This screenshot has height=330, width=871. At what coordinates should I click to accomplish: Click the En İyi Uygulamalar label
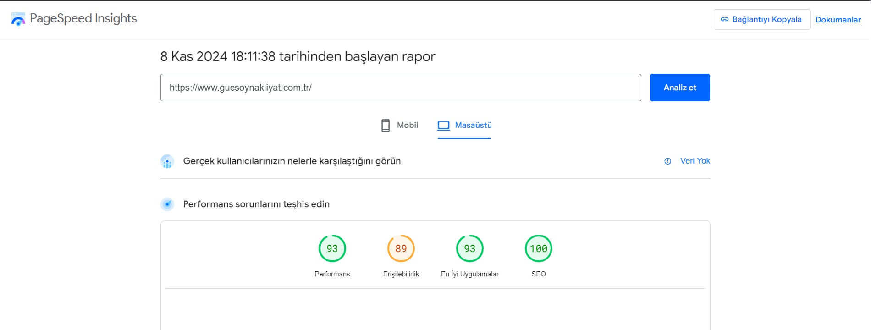click(x=470, y=274)
